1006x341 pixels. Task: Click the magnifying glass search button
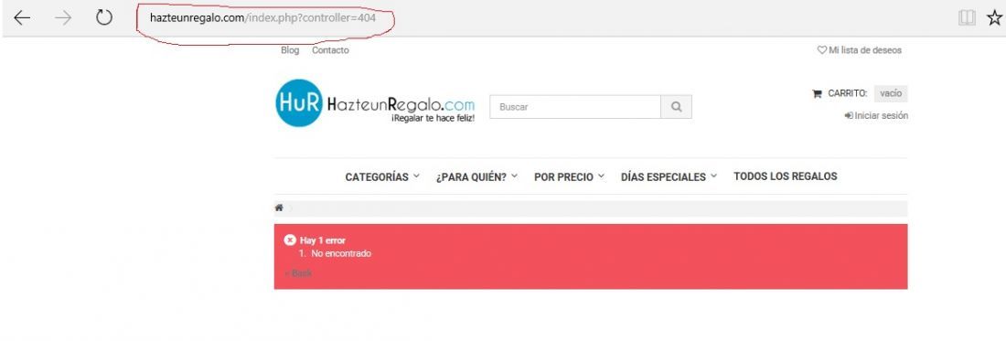(676, 107)
